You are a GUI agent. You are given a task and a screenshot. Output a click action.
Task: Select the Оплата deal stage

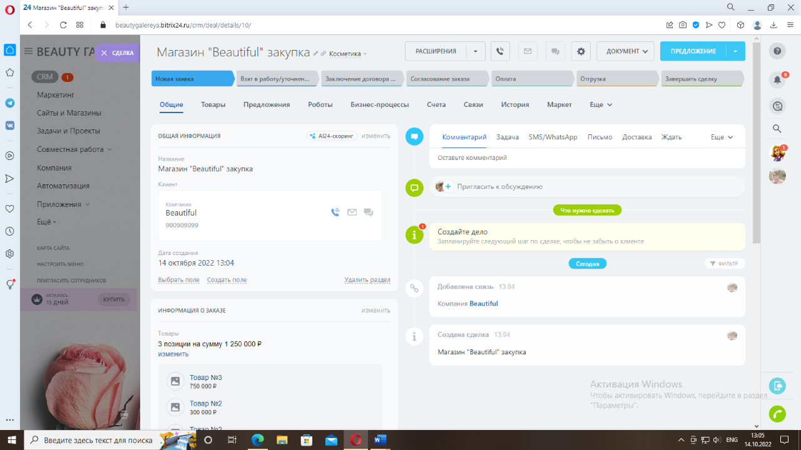tap(531, 79)
